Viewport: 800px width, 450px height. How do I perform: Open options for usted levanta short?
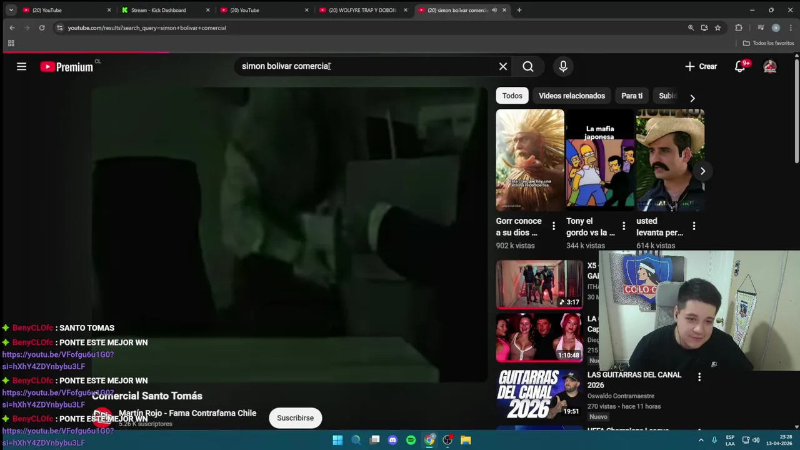click(694, 226)
